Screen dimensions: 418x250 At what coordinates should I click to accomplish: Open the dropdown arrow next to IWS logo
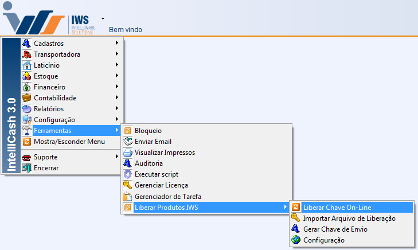tap(103, 19)
